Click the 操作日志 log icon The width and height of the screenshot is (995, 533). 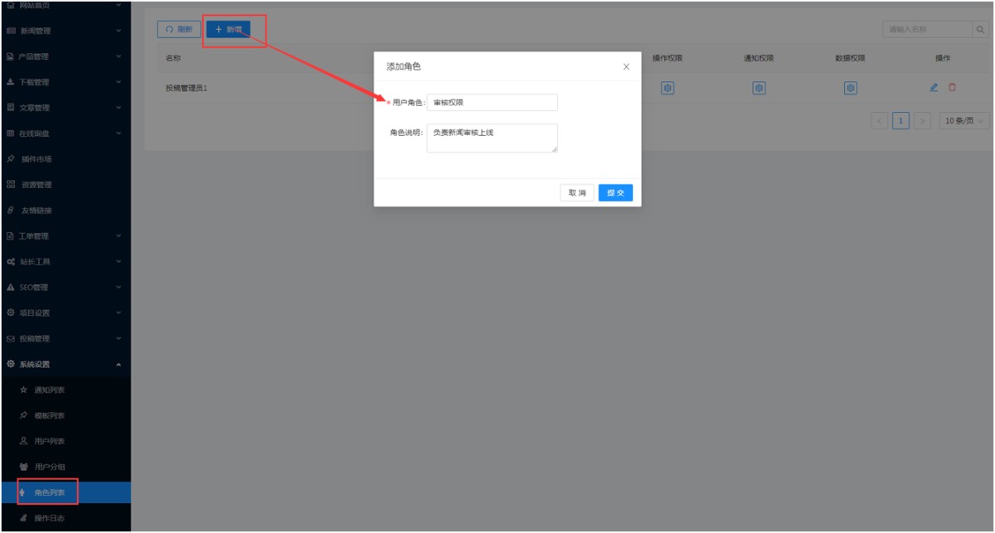point(23,518)
